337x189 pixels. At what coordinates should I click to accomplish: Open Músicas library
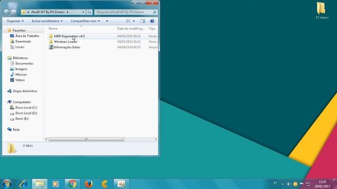tap(21, 75)
